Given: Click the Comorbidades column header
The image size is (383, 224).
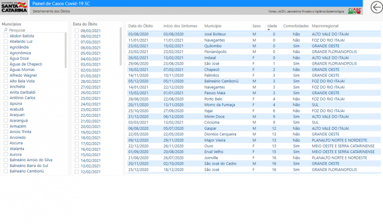Looking at the screenshot, I should (296, 26).
